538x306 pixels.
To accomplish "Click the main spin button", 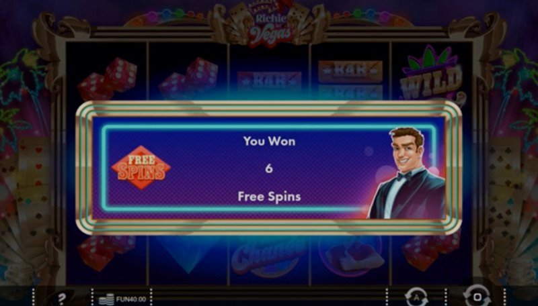I will [477, 296].
